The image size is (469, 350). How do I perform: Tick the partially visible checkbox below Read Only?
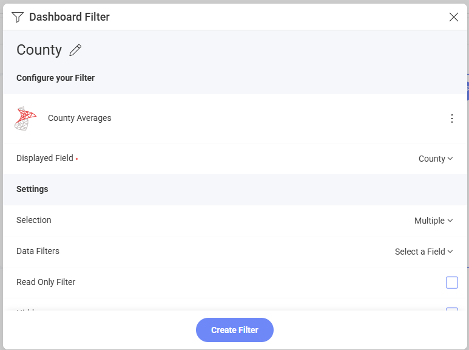point(451,311)
